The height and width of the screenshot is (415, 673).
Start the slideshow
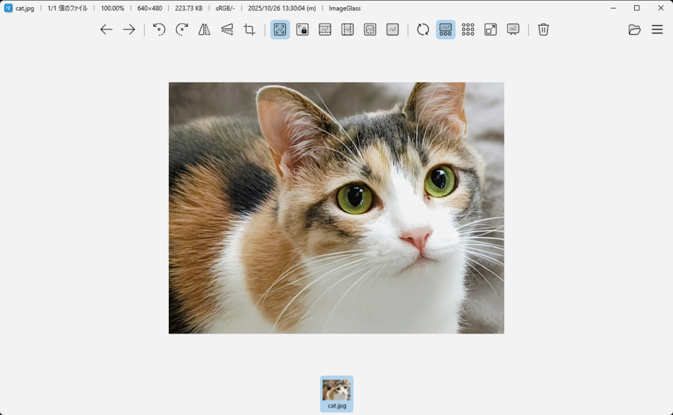click(x=513, y=30)
